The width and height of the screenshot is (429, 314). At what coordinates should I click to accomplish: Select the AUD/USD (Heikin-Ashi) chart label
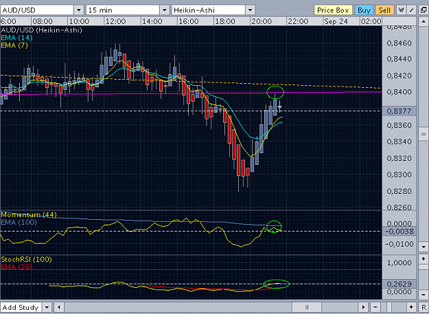click(x=42, y=30)
